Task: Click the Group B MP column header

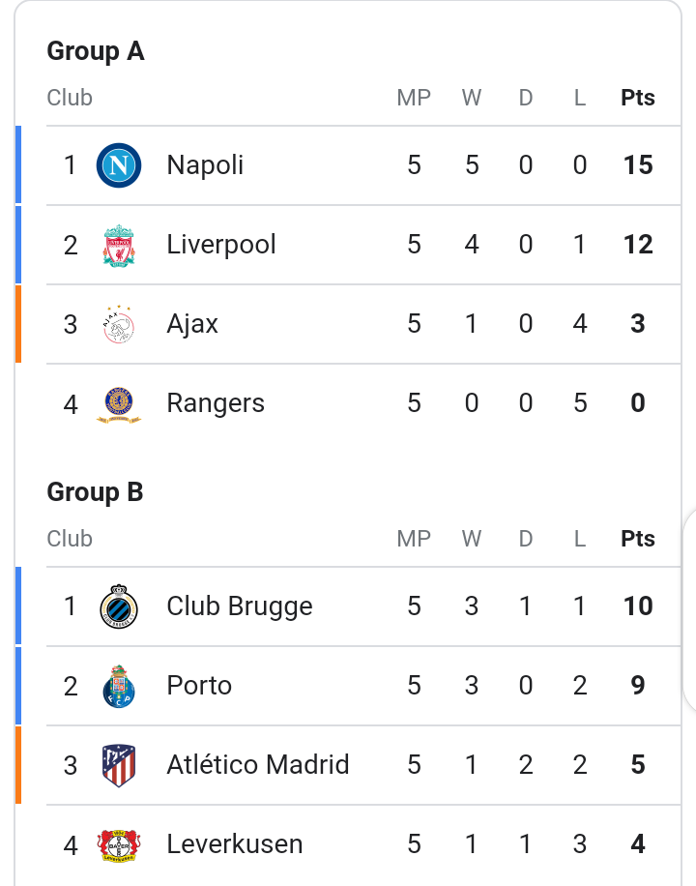Action: pos(414,539)
